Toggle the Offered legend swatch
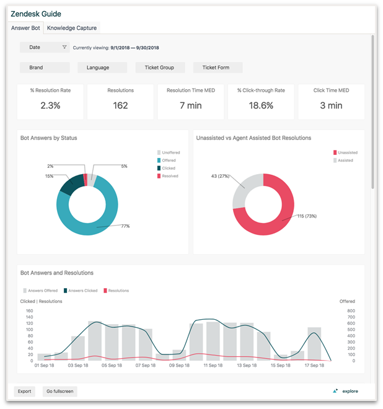 (159, 161)
